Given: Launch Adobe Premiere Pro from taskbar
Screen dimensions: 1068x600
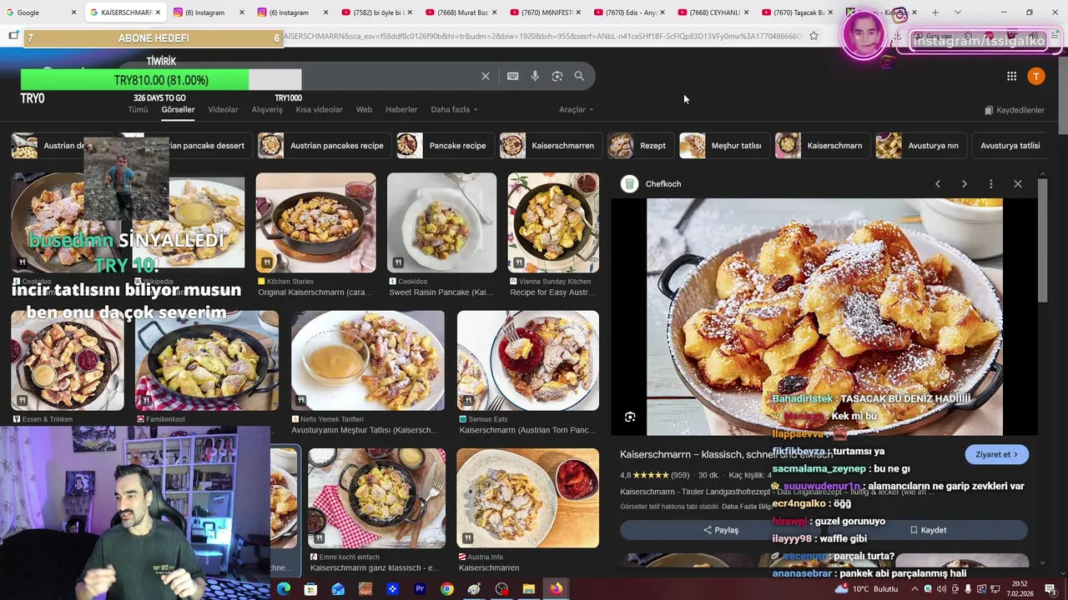Looking at the screenshot, I should click(x=420, y=589).
